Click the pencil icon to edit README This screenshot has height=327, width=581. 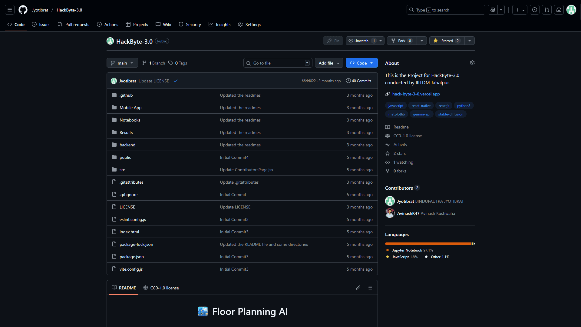(x=358, y=288)
